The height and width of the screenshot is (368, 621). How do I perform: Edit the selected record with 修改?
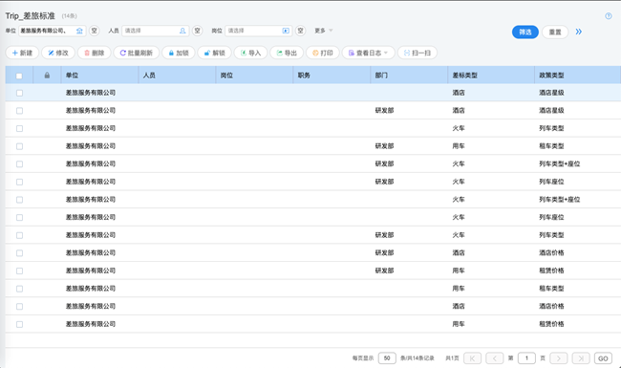point(58,53)
